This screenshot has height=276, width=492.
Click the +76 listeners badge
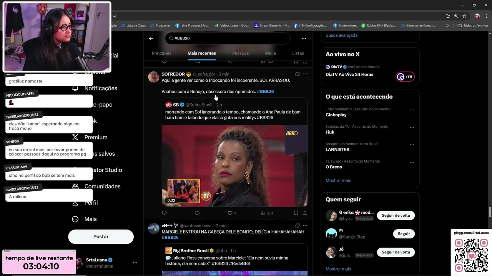405,77
